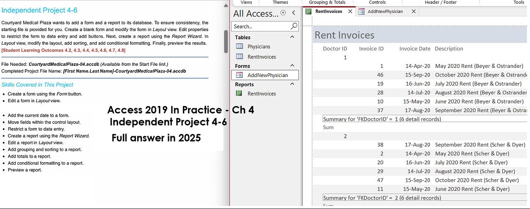Open the All Access Objects dropdown arrow
Image resolution: width=530 pixels, height=209 pixels.
[283, 13]
